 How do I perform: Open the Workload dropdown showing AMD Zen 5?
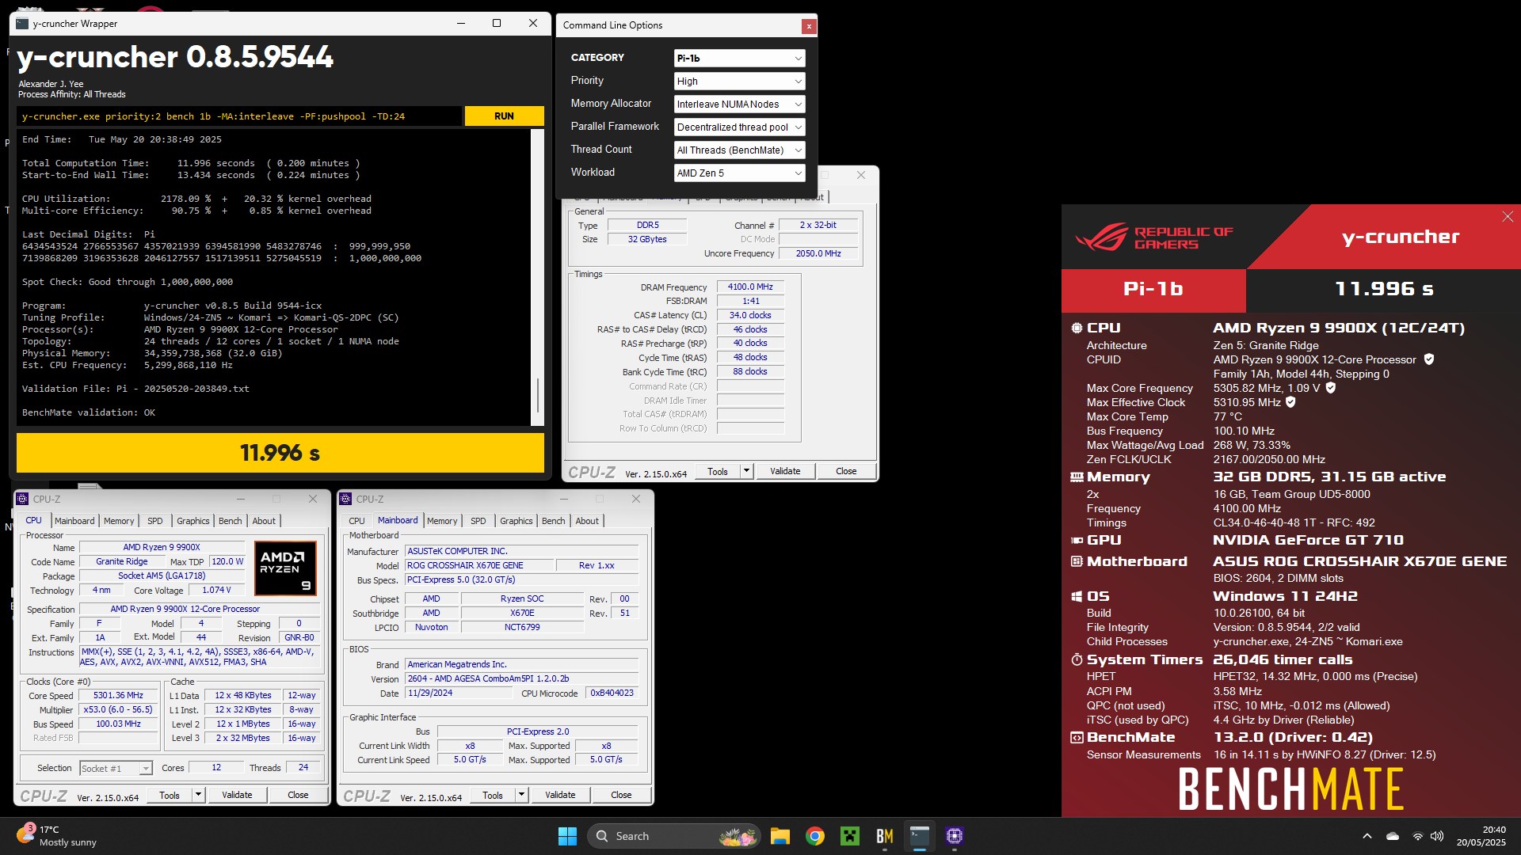click(x=740, y=173)
